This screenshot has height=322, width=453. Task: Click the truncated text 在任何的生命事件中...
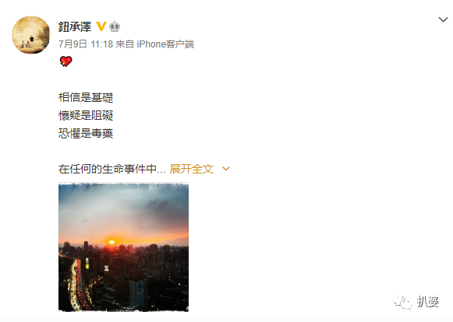108,169
